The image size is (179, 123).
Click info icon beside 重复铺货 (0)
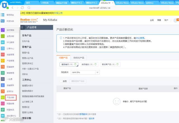(75, 64)
